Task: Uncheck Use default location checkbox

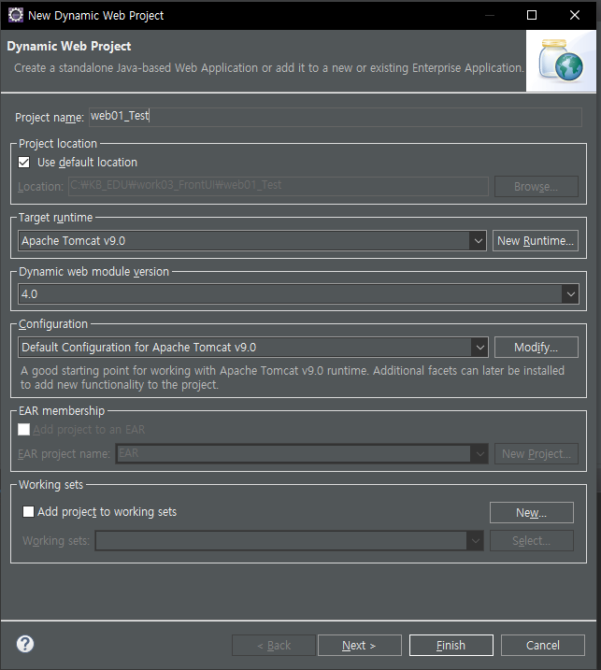Action: coord(24,163)
